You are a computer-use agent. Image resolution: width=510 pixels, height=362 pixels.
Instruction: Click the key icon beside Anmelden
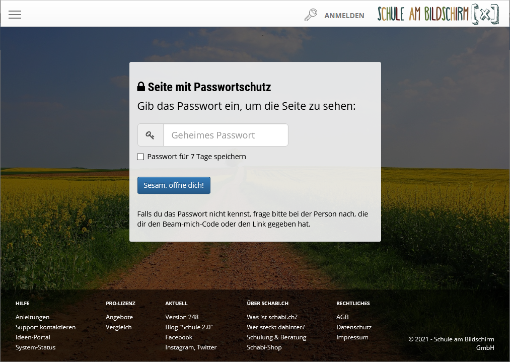click(x=311, y=15)
